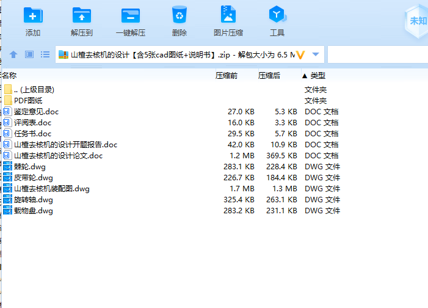Click the 263.1 KB compressed size cell
This screenshot has width=428, height=308.
tap(281, 199)
